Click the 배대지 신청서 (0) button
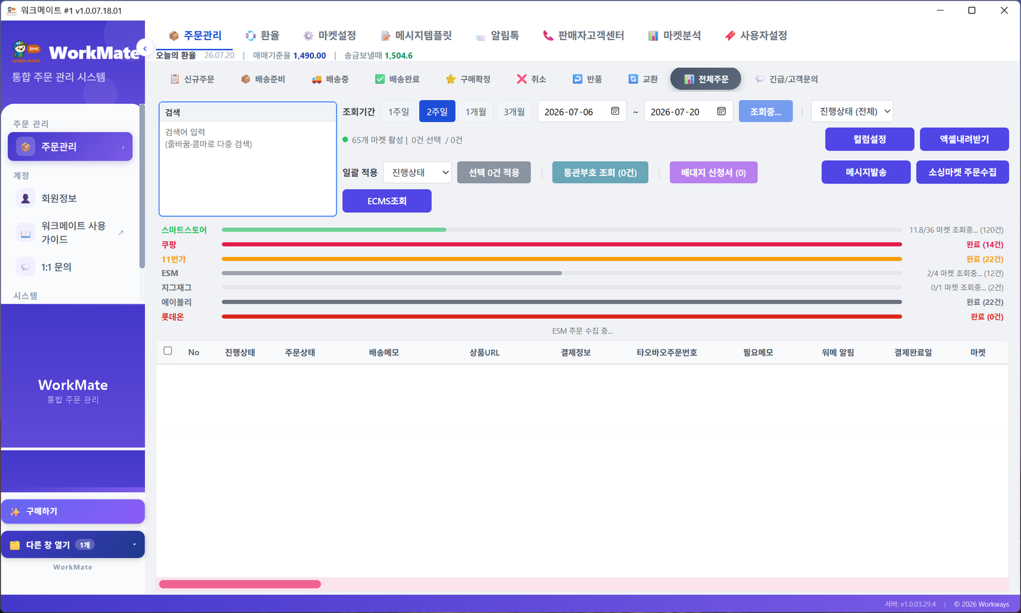Screen dimensions: 1021x613 point(713,173)
